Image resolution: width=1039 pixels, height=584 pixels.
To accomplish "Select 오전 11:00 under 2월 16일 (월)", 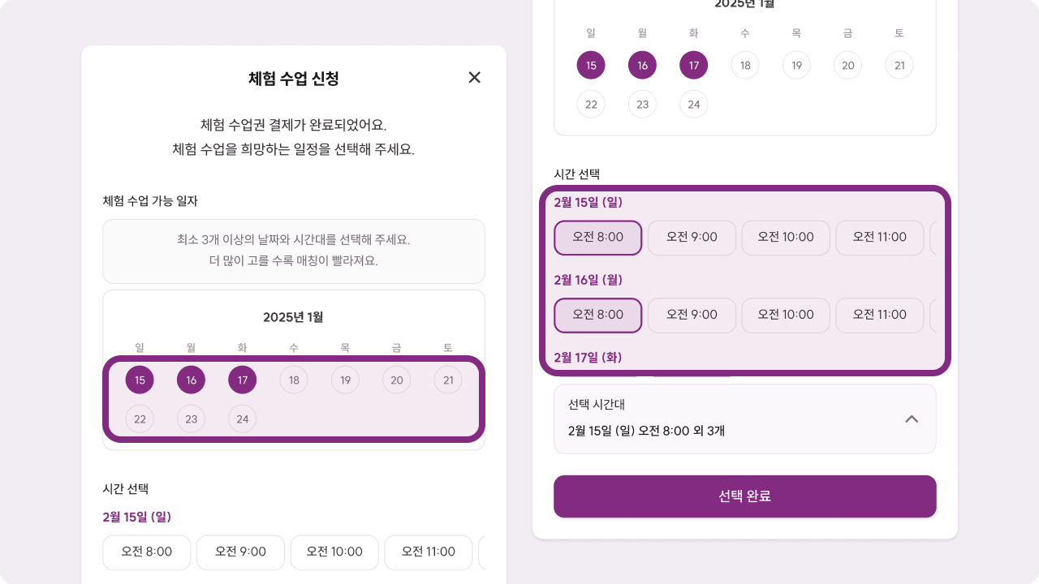I will pos(880,315).
